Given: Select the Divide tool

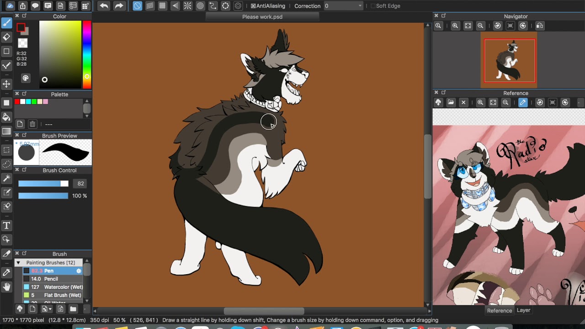Looking at the screenshot, I should point(6,254).
